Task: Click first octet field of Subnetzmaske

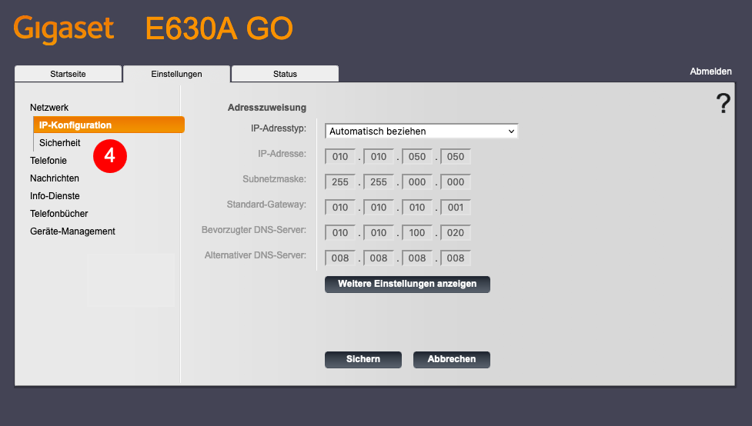Action: [x=340, y=182]
